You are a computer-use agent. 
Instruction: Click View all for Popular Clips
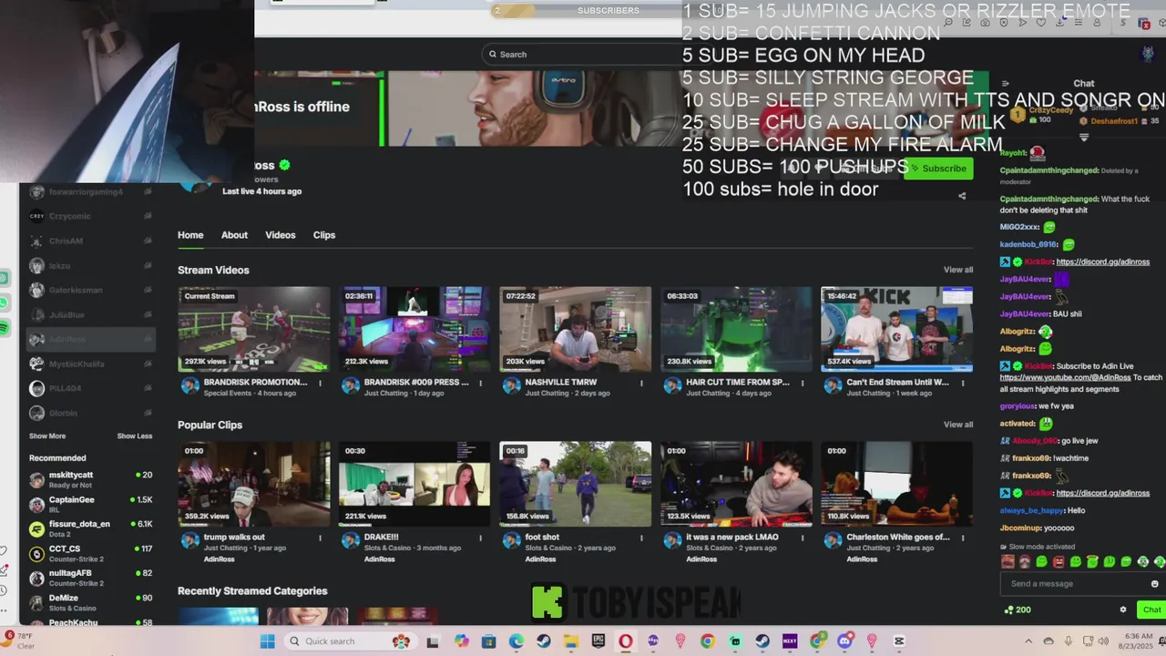coord(958,425)
